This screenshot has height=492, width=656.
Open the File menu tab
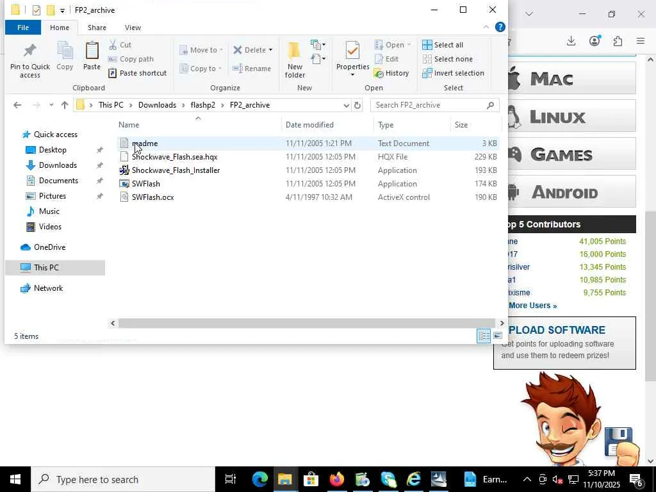click(x=23, y=28)
